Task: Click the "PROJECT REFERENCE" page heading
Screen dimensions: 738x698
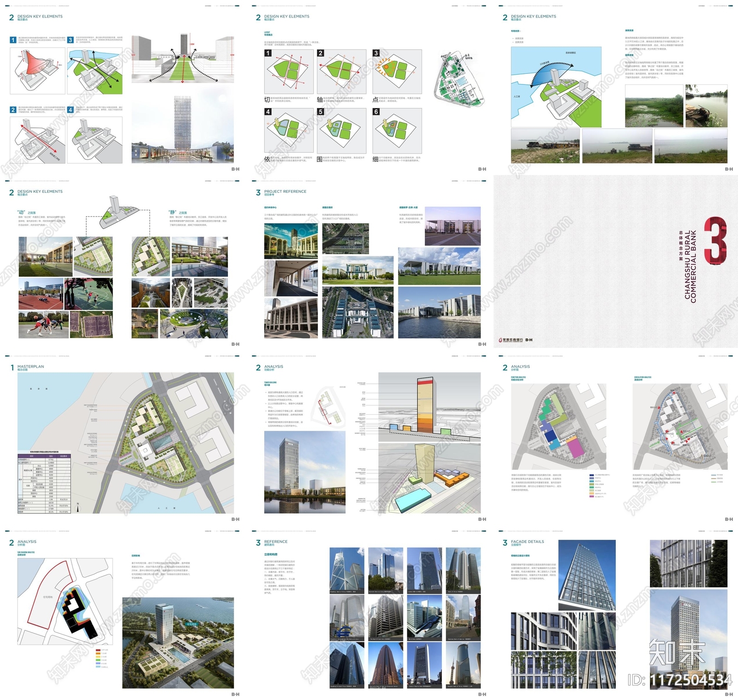Action: [x=285, y=191]
